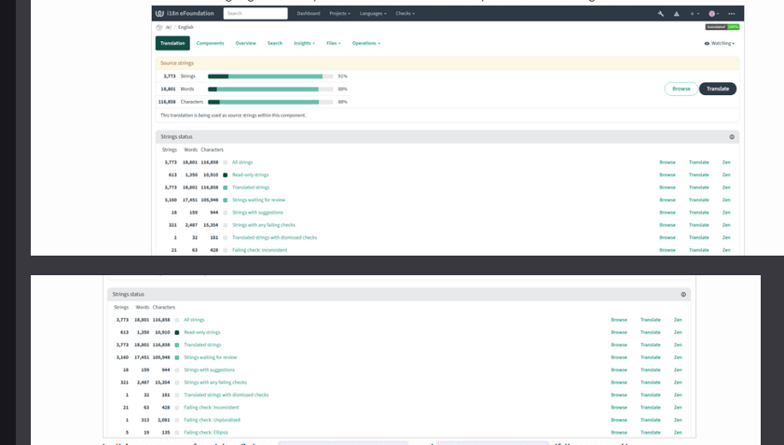The height and width of the screenshot is (445, 784).
Task: Expand the Languages dropdown menu
Action: [372, 14]
